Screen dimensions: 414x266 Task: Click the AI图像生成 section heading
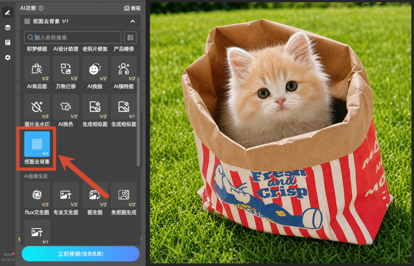pyautogui.click(x=36, y=176)
